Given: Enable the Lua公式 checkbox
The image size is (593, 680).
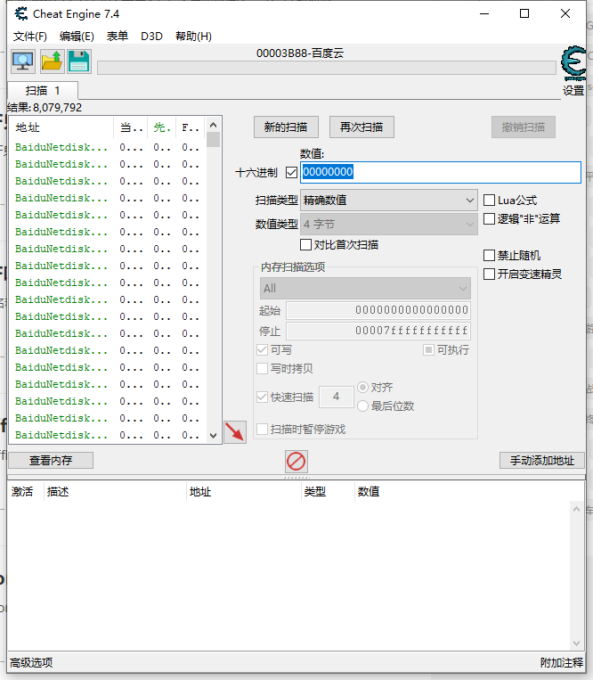Looking at the screenshot, I should point(489,200).
